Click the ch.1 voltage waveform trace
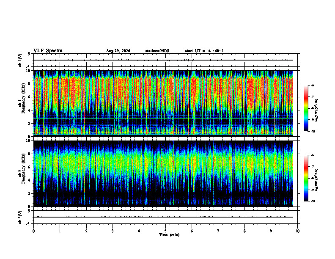The width and height of the screenshot is (335, 259). pyautogui.click(x=163, y=60)
